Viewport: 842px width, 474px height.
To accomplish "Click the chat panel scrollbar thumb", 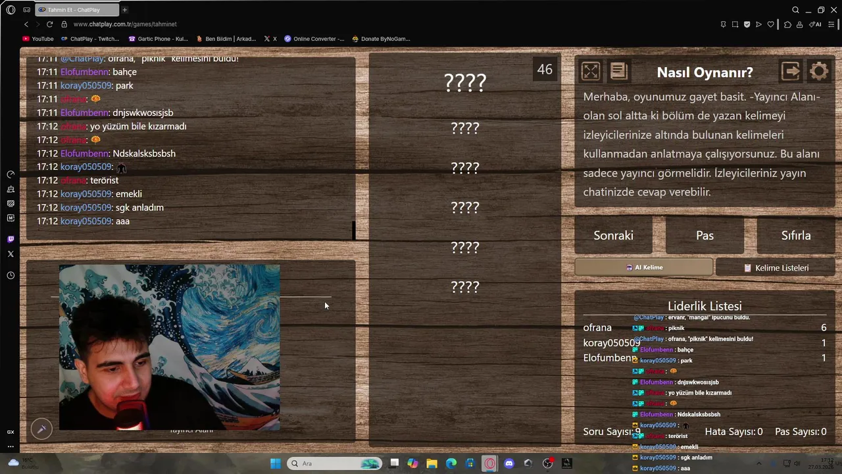I will 354,230.
